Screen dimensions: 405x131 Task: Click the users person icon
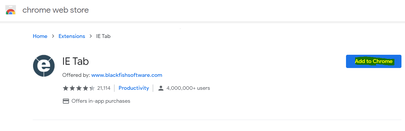tap(161, 88)
